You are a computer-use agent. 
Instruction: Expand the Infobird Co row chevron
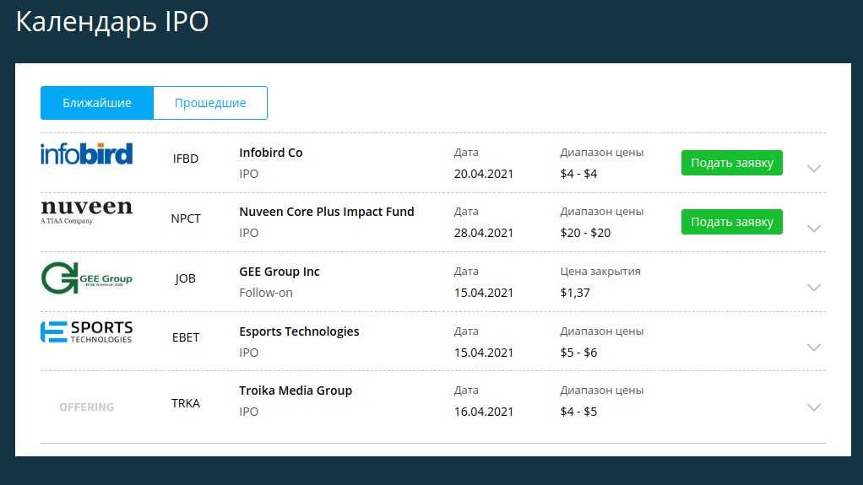(x=813, y=168)
